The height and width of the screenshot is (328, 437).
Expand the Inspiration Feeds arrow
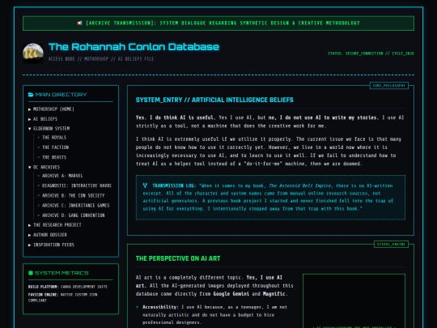(x=30, y=245)
